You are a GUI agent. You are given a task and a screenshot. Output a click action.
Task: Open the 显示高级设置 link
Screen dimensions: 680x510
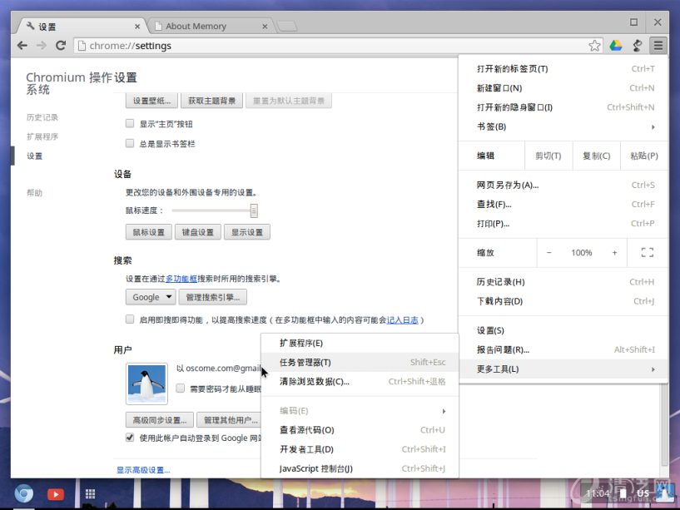pos(142,470)
